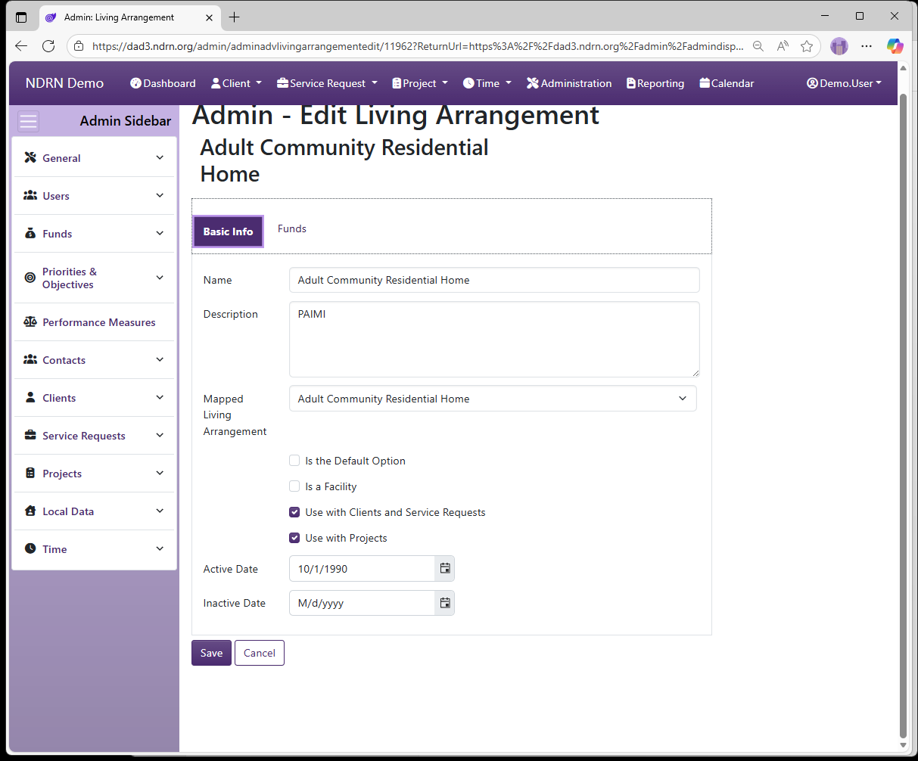Click into the Description text area
This screenshot has width=918, height=761.
[x=494, y=340]
